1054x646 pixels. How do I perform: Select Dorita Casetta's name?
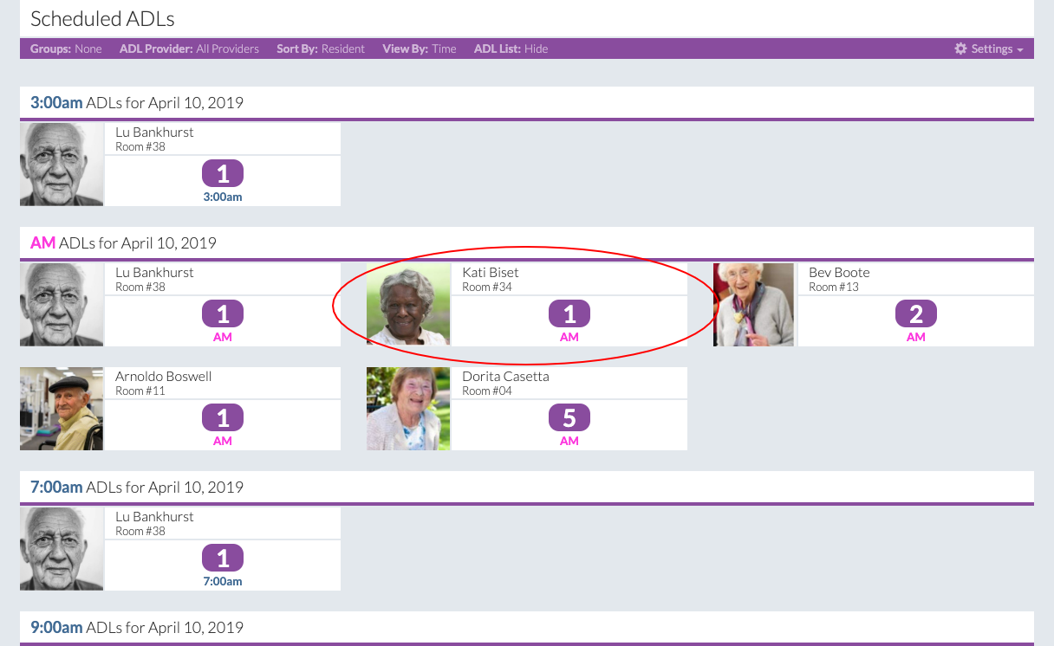coord(505,377)
